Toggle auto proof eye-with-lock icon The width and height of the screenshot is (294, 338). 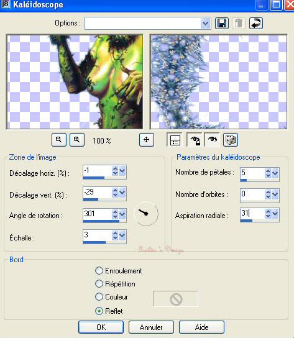pyautogui.click(x=195, y=140)
